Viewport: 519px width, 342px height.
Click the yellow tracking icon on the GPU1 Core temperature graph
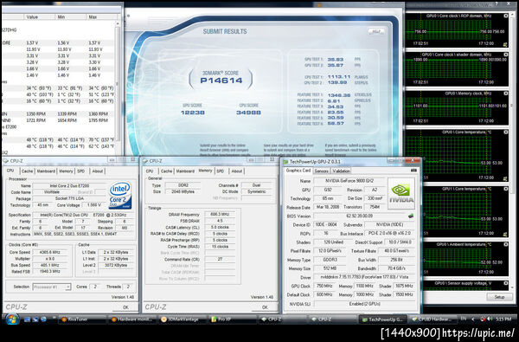pyautogui.click(x=505, y=234)
